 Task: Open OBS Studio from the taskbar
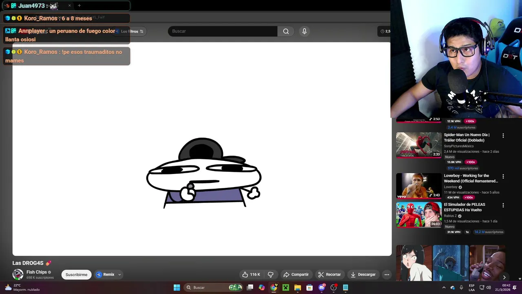pos(334,287)
